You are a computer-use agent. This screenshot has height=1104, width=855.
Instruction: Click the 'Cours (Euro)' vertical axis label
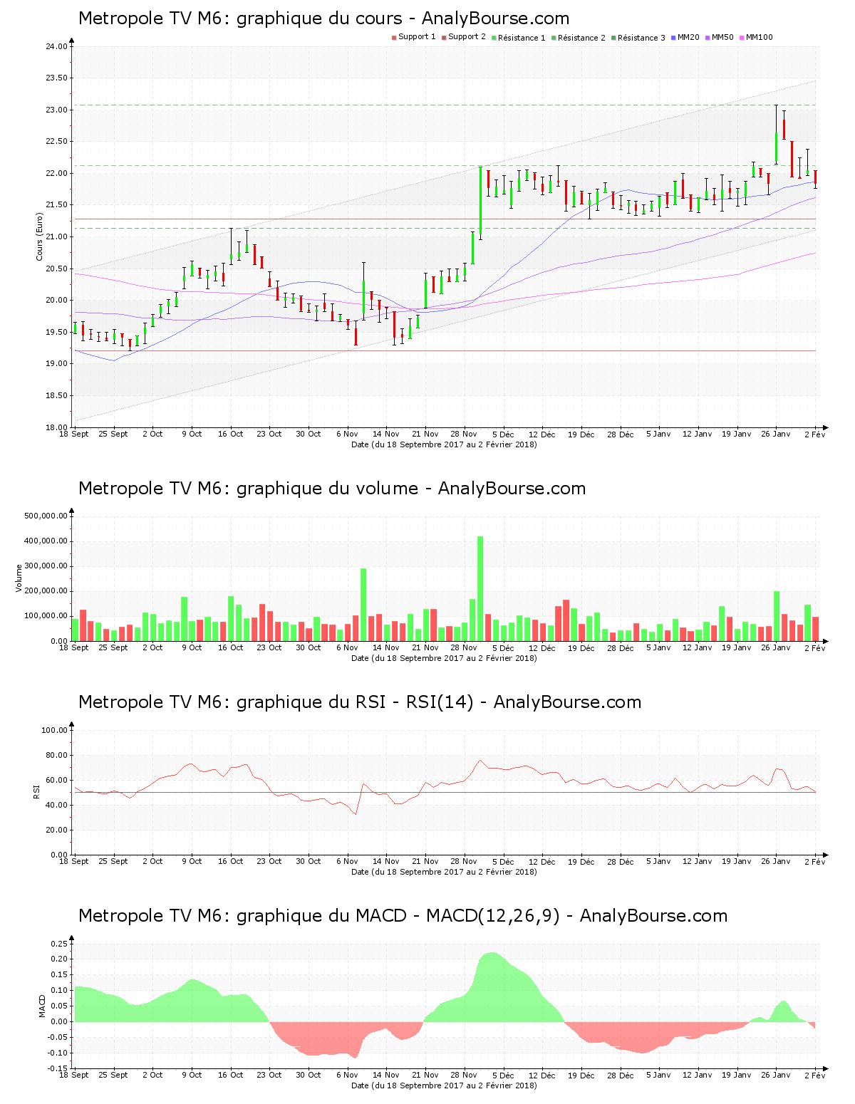(40, 236)
